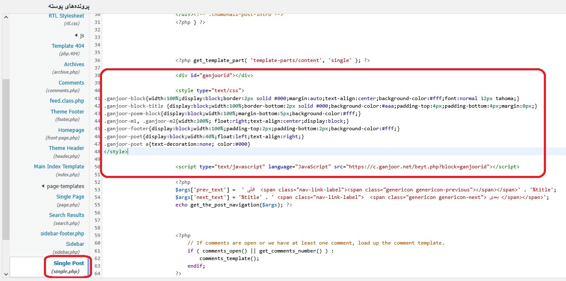Open the Homepage front-page.php file

[71, 130]
